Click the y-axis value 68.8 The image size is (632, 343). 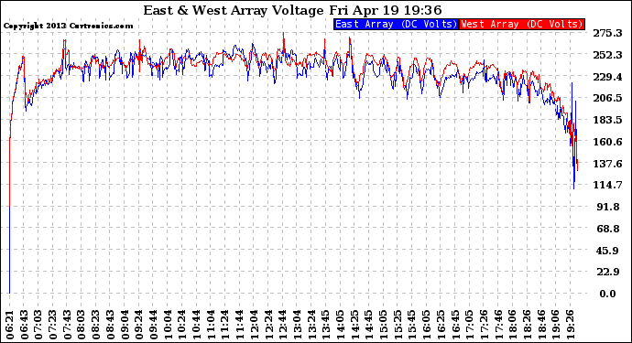pyautogui.click(x=608, y=229)
